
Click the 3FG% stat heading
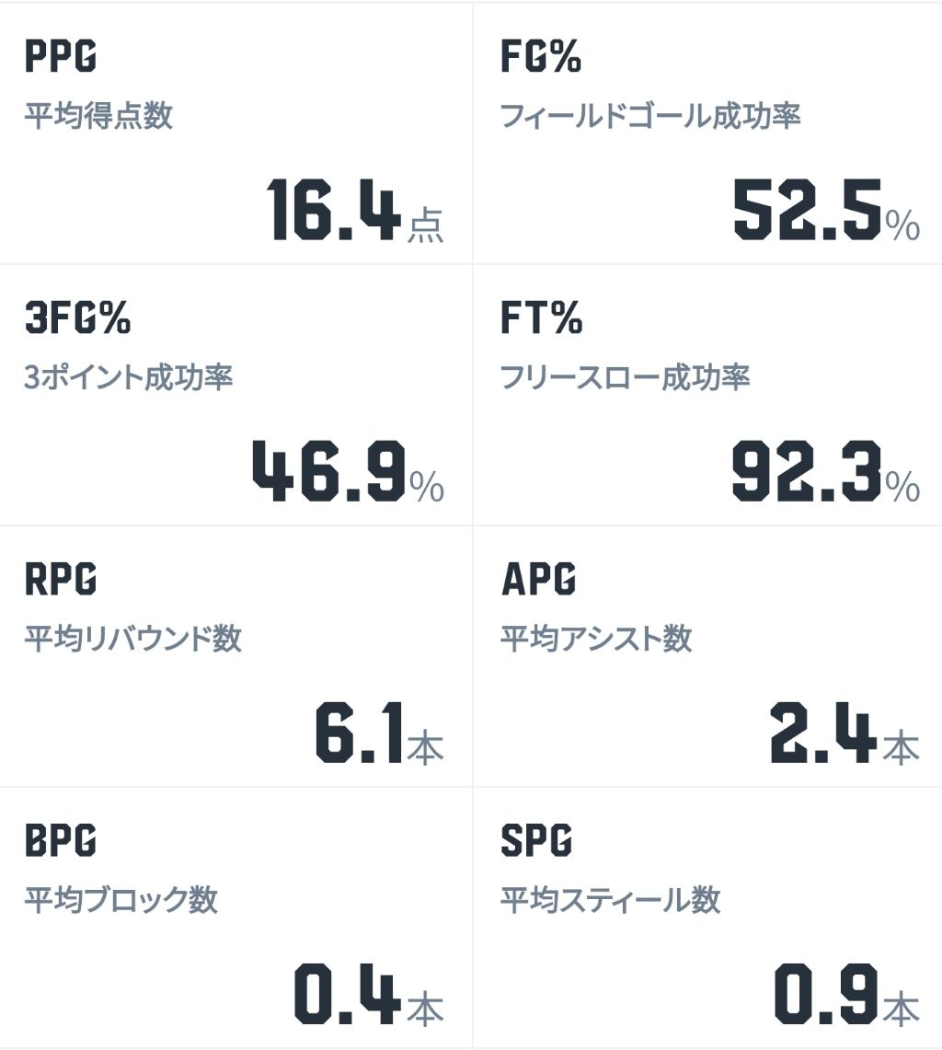tap(77, 318)
